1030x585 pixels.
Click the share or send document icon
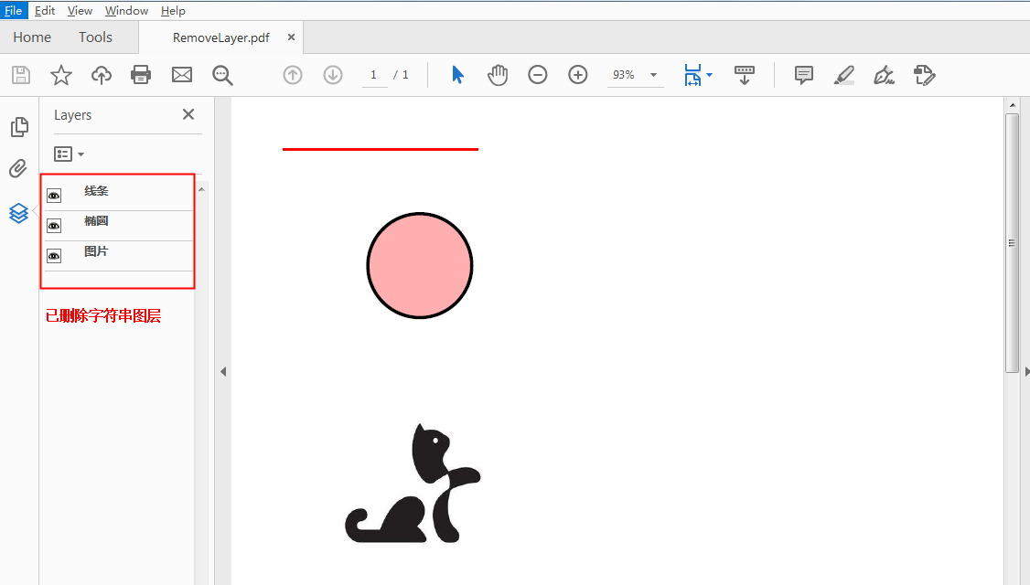coord(924,75)
